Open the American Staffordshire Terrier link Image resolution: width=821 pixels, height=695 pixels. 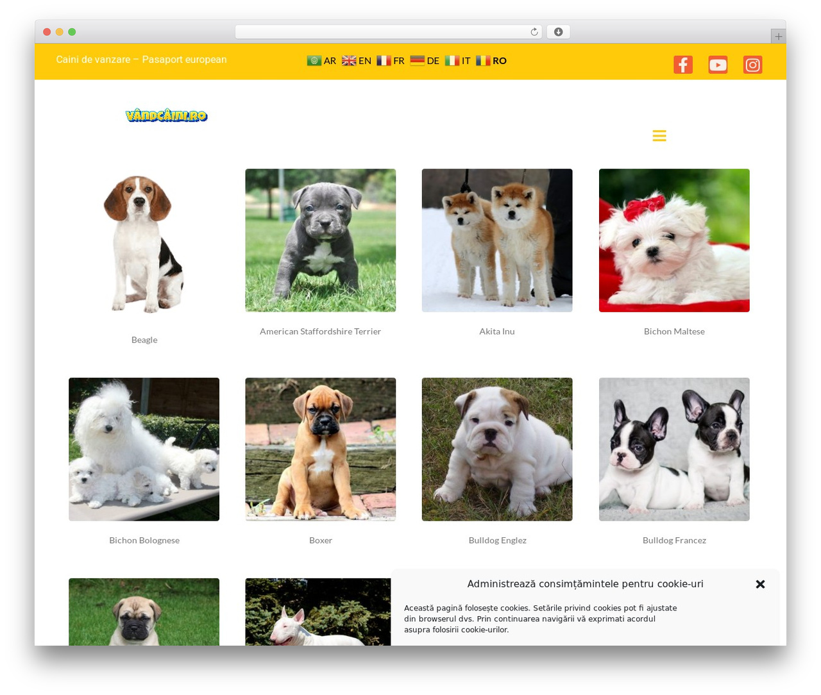coord(320,331)
